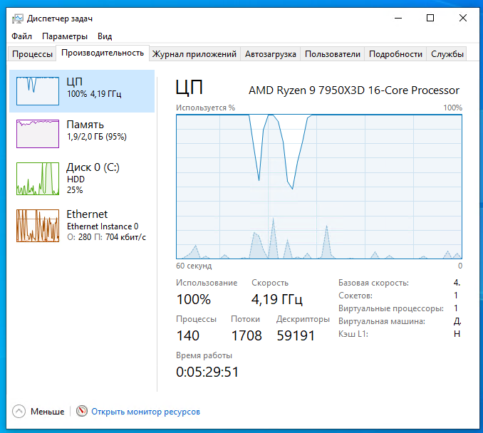Open the Открыть монитор ресурсов link
This screenshot has width=483, height=433.
pyautogui.click(x=146, y=412)
